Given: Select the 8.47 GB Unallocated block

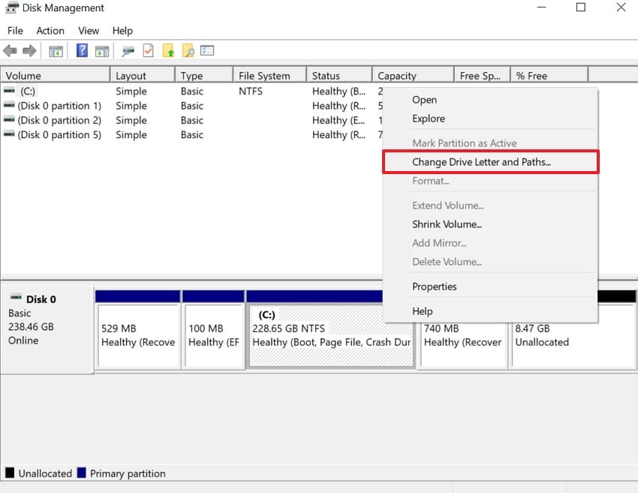Looking at the screenshot, I should (573, 344).
